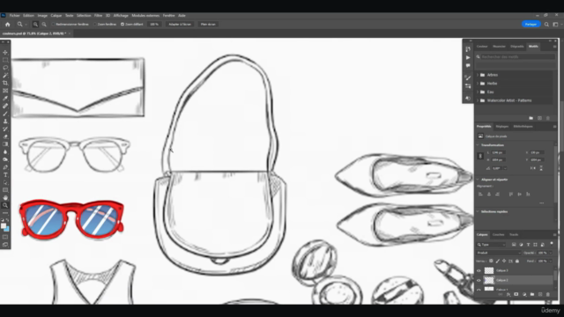Select the Eyedropper tool
The width and height of the screenshot is (564, 317).
(5, 98)
